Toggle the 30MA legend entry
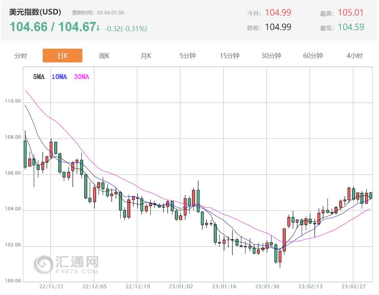Screen dimensions: 379x295 tap(82, 77)
